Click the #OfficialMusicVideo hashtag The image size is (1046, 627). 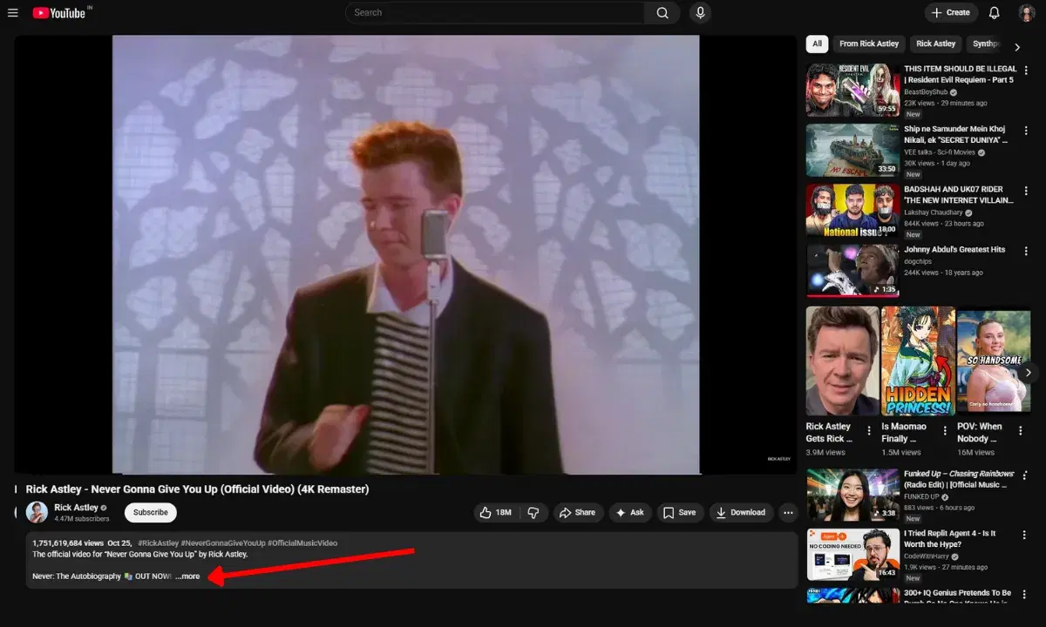click(302, 543)
